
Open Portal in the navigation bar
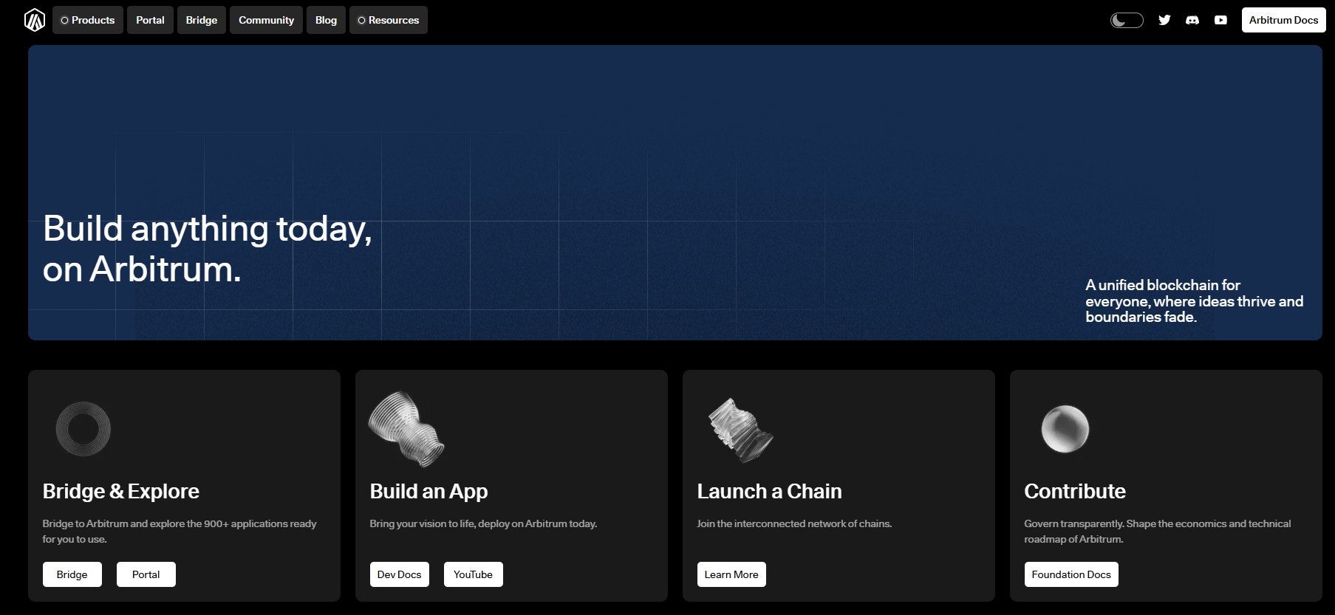(x=150, y=20)
